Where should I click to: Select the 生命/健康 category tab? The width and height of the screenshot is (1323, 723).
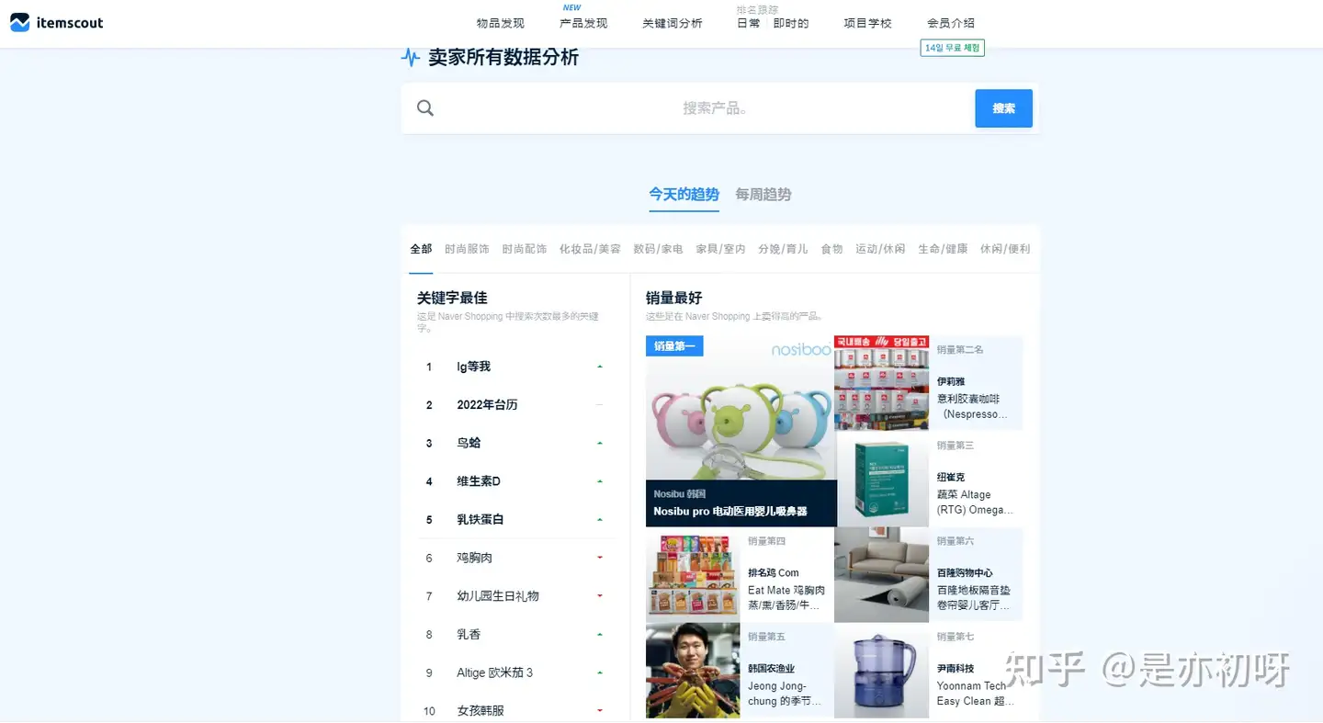943,249
